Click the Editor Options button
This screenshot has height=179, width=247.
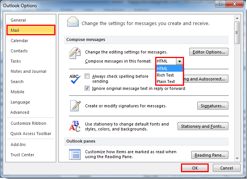coord(209,52)
